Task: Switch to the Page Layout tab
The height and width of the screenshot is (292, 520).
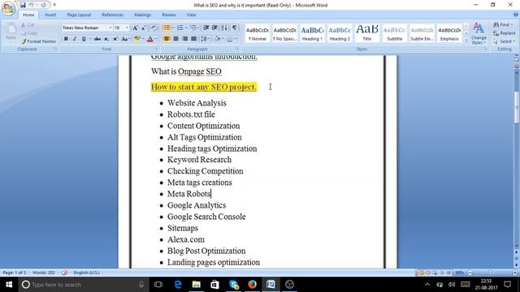Action: 79,15
